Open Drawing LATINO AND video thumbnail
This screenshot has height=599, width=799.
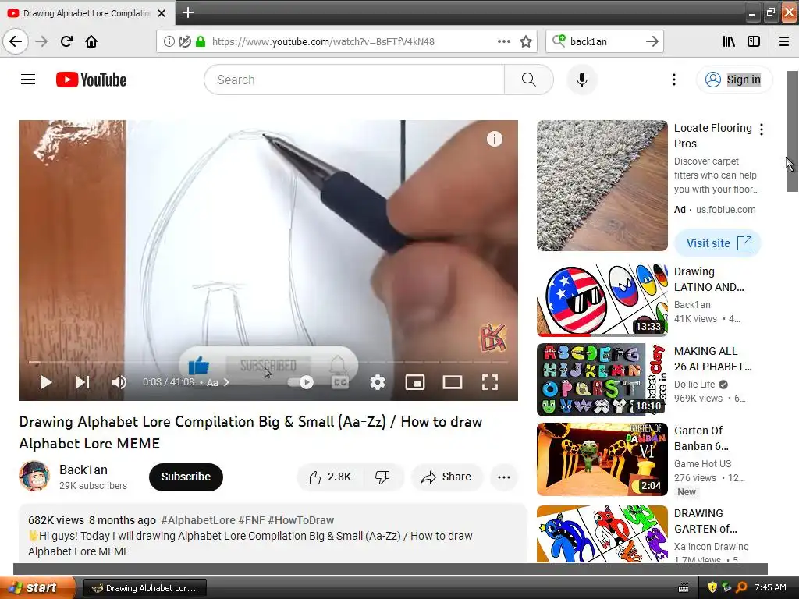point(602,300)
